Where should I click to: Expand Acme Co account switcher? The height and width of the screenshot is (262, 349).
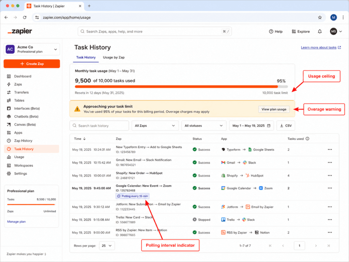[32, 49]
